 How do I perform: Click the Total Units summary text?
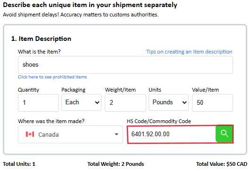pos(19,164)
